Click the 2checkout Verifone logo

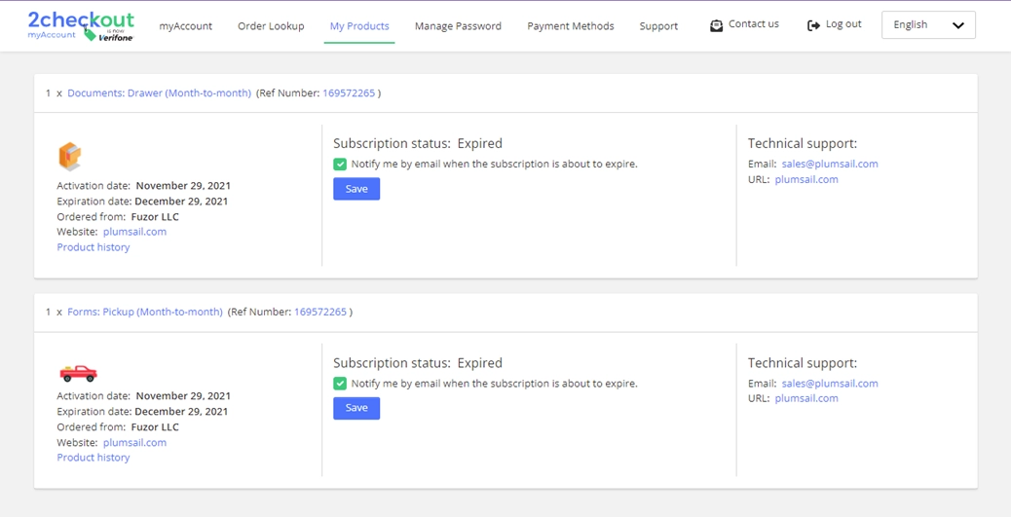tap(81, 25)
